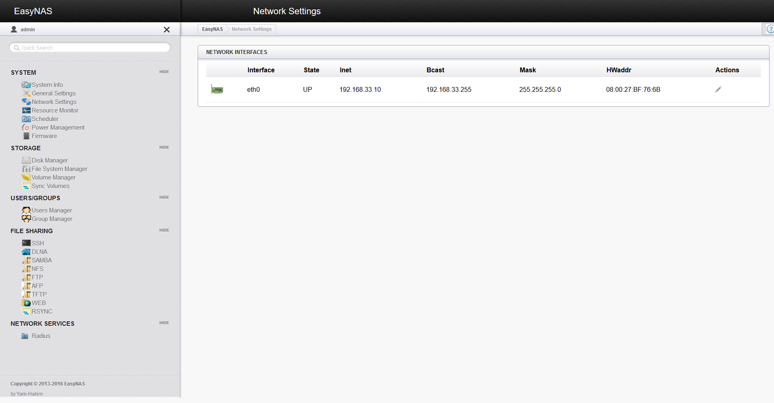
Task: Click the Group Manager icon
Action: (26, 219)
